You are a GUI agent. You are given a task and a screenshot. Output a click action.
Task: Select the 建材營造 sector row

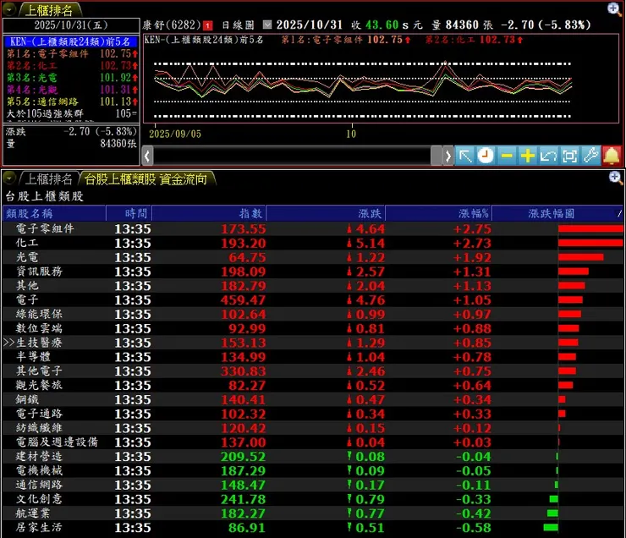click(x=313, y=457)
